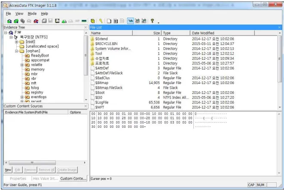Image resolution: width=284 pixels, height=190 pixels.
Task: Switch to the Properties tab
Action: [x=18, y=178]
